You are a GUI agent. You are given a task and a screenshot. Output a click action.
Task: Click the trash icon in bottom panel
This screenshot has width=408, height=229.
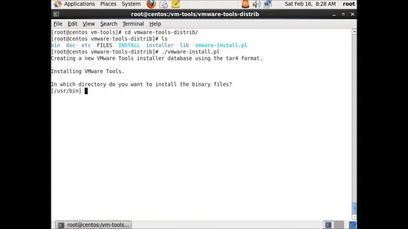coord(353,225)
